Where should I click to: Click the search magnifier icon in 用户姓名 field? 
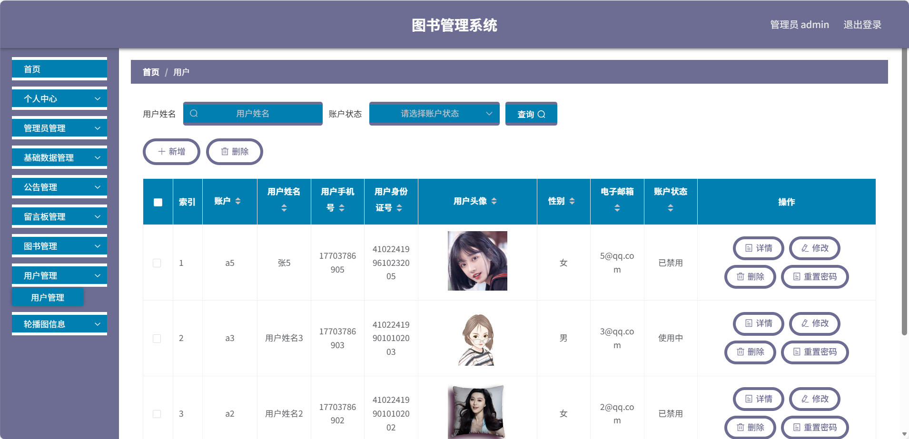click(x=194, y=113)
